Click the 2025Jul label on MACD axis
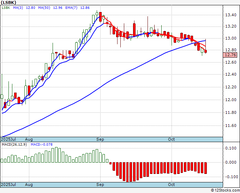Image resolution: width=240 pixels, height=193 pixels. click(8, 185)
